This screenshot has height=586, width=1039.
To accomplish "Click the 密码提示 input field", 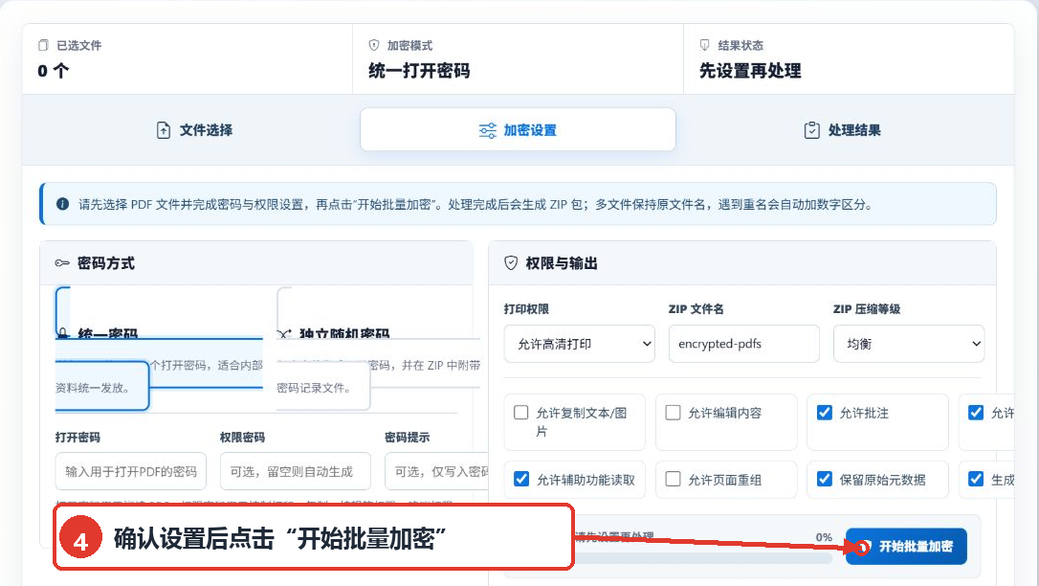I will [436, 471].
